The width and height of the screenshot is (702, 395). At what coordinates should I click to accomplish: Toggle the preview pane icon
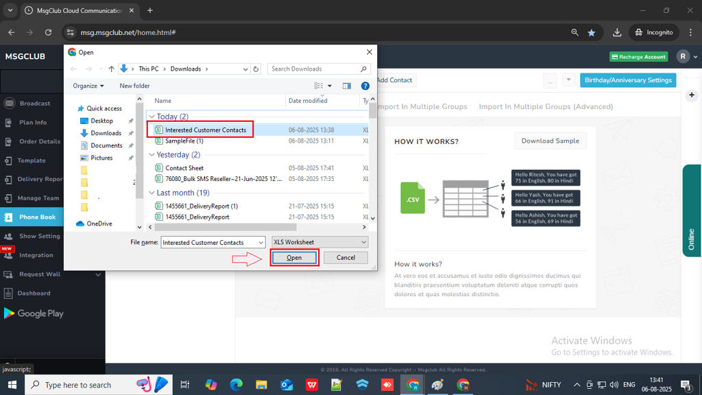(x=346, y=86)
